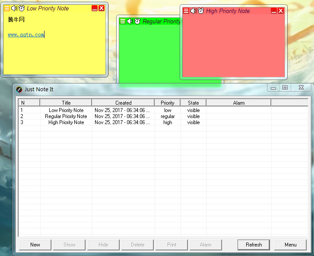Click the Alarm button in bottom bar
Screen dimensions: 314x256
206,245
